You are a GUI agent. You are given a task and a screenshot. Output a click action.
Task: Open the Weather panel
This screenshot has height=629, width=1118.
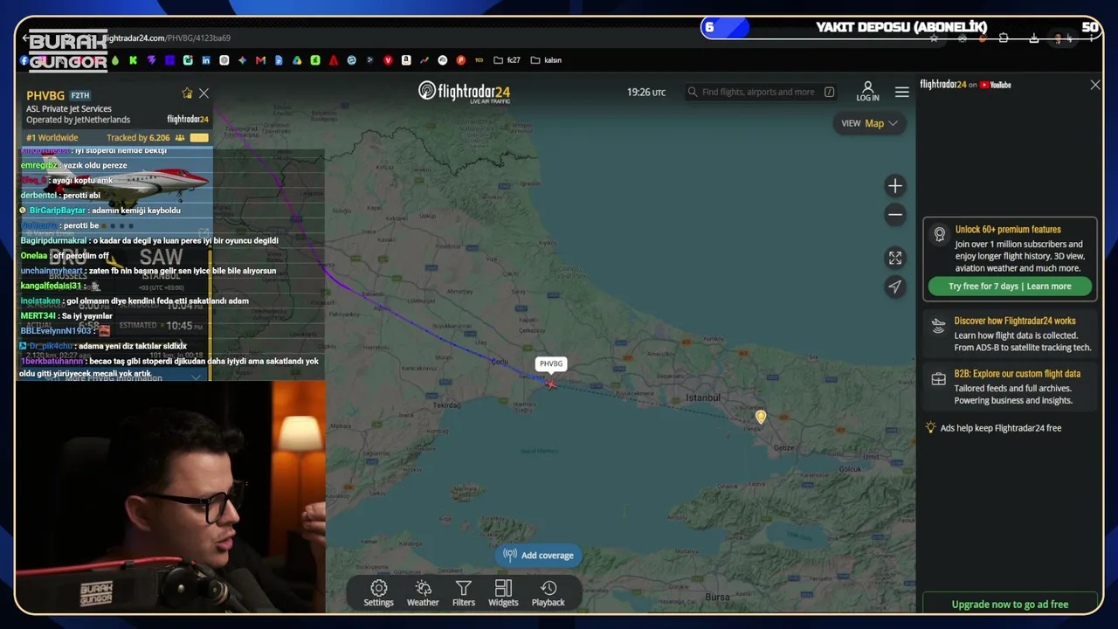pyautogui.click(x=423, y=593)
